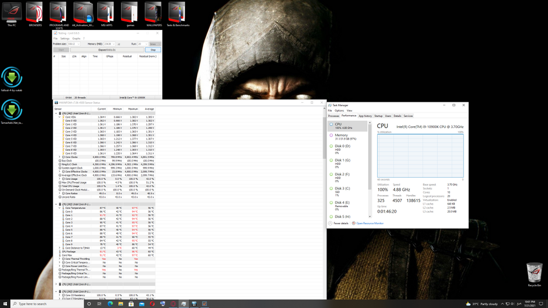The height and width of the screenshot is (308, 548).
Task: Open the MSI APPS desktop folder
Action: pyautogui.click(x=105, y=13)
